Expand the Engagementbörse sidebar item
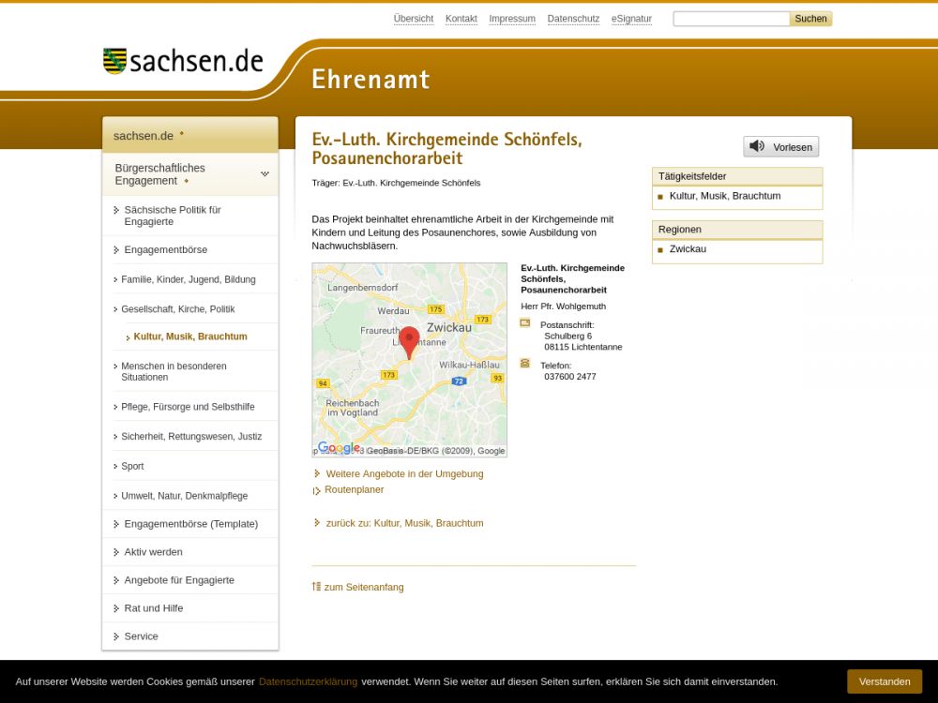 point(165,250)
